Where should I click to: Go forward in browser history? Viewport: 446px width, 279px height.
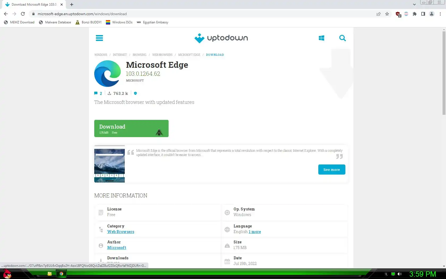[x=14, y=14]
